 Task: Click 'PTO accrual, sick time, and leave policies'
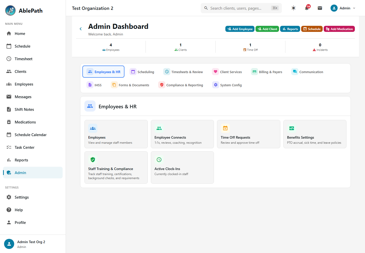click(314, 143)
